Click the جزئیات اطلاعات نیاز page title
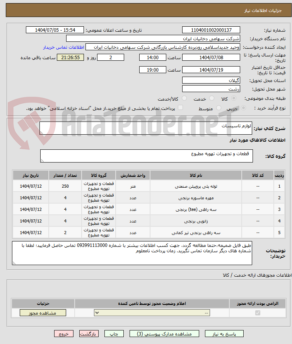This screenshot has width=292, height=344. (263, 10)
